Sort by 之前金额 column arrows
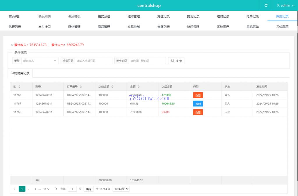 click(x=112, y=87)
